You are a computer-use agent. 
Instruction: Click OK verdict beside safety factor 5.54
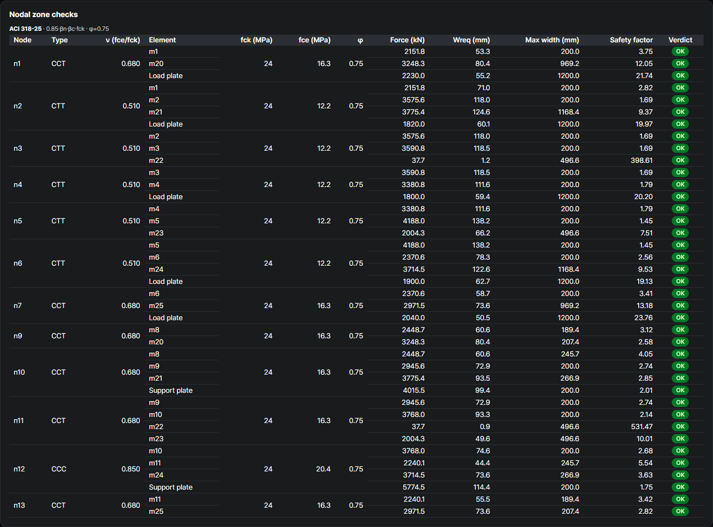[x=681, y=463]
